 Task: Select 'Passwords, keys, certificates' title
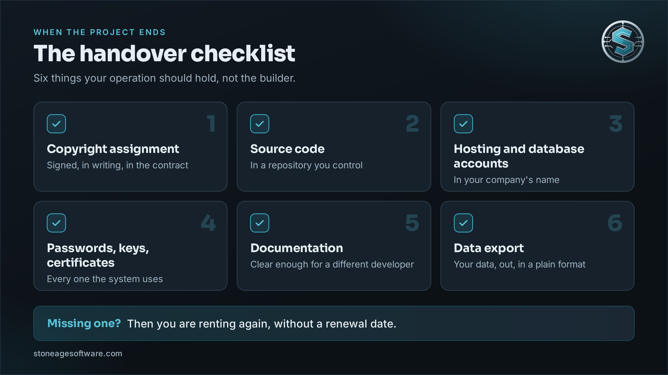(98, 255)
